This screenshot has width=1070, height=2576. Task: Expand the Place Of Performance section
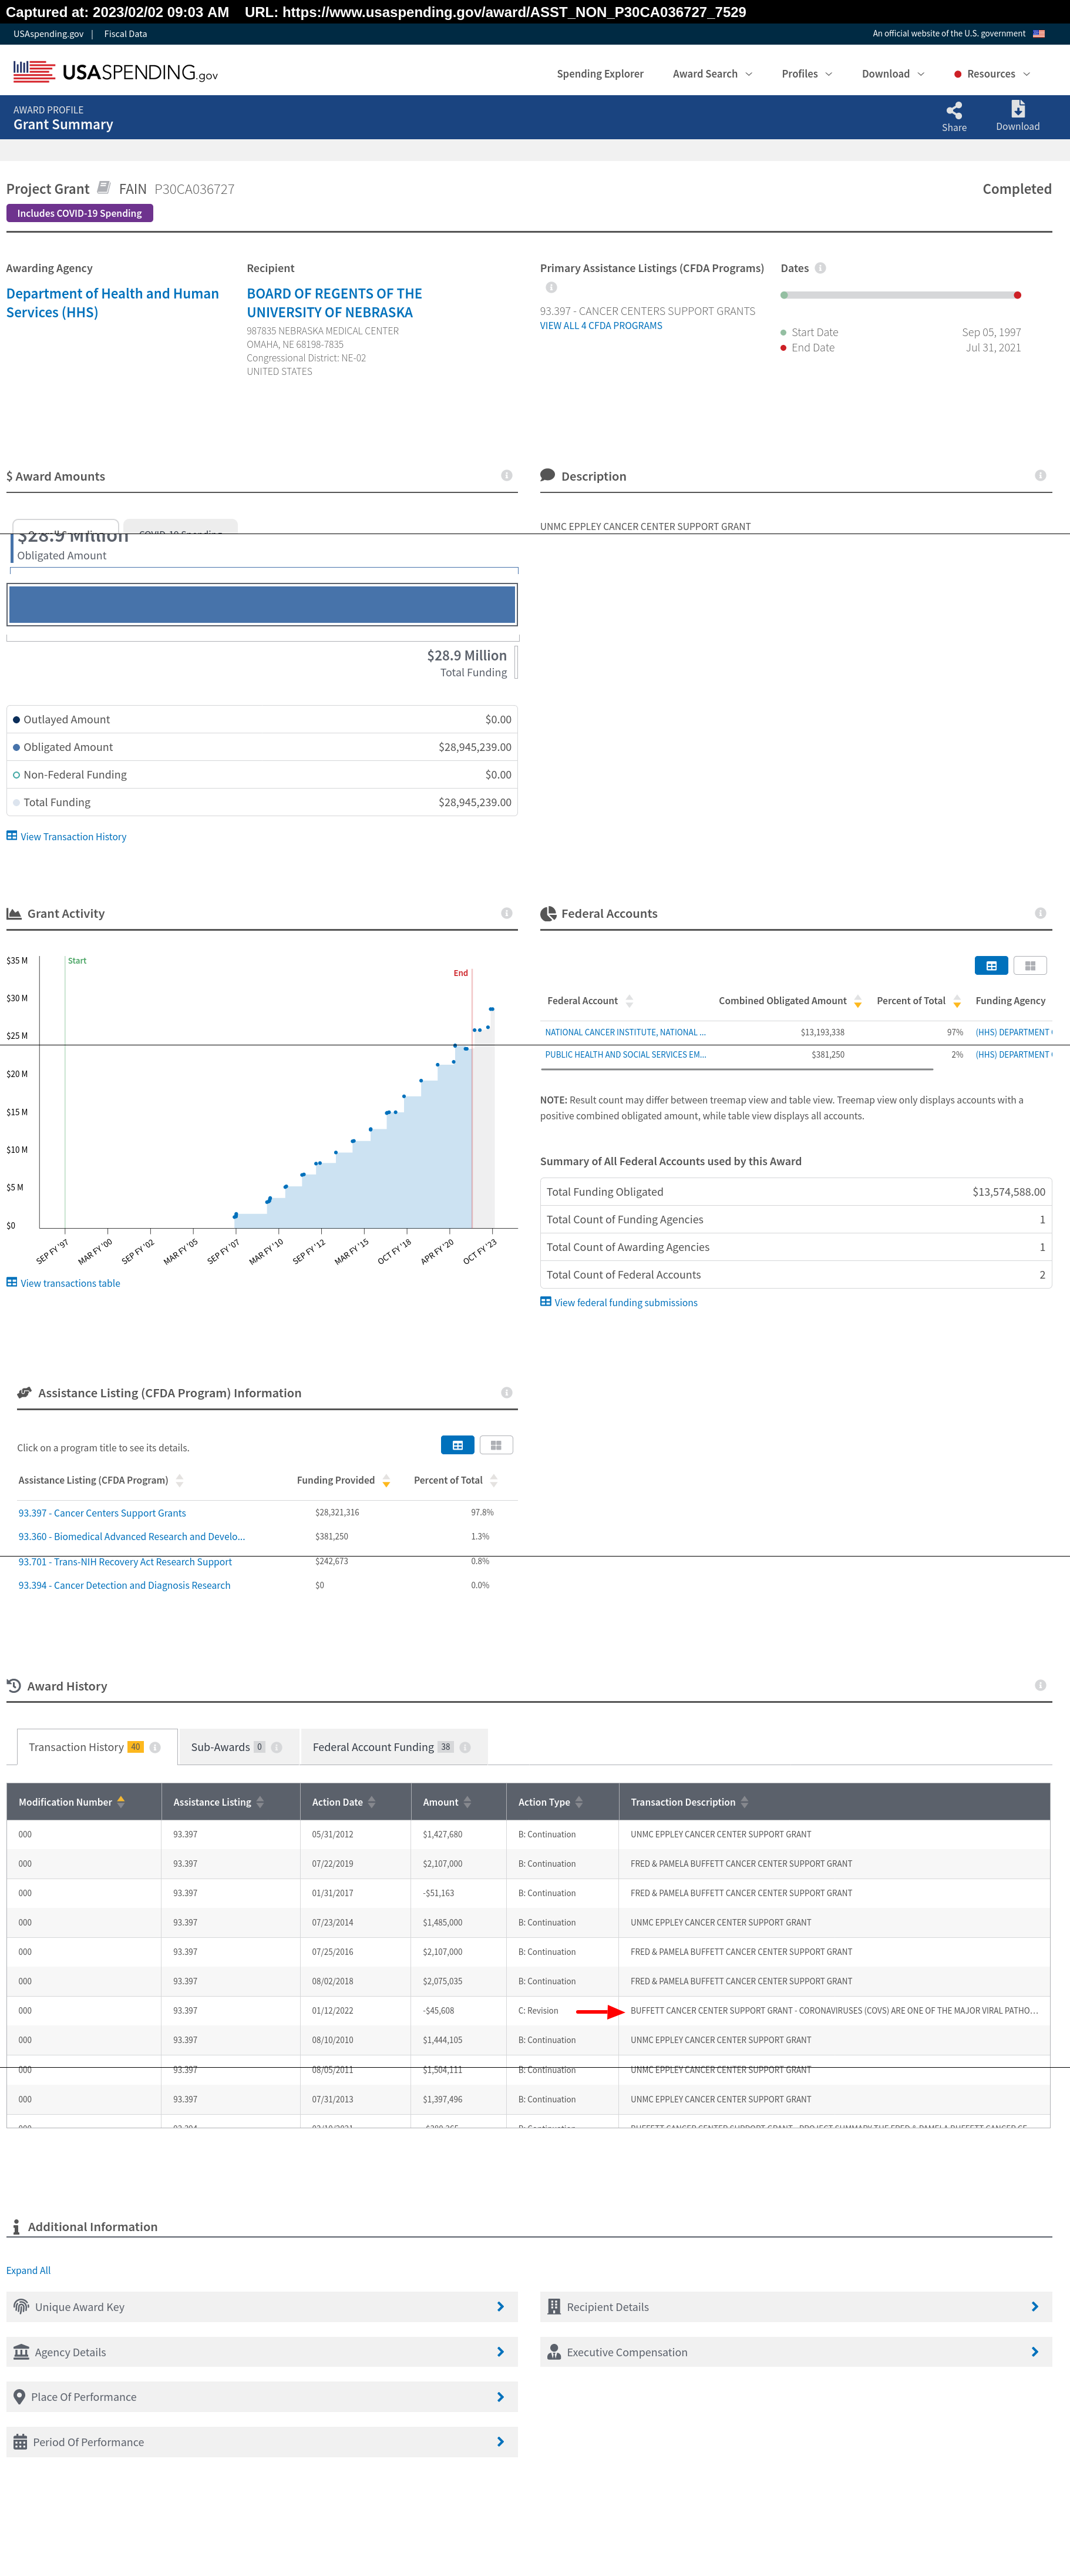(262, 2397)
